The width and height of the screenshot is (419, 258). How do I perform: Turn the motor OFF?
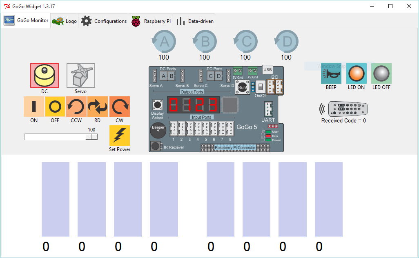[55, 107]
